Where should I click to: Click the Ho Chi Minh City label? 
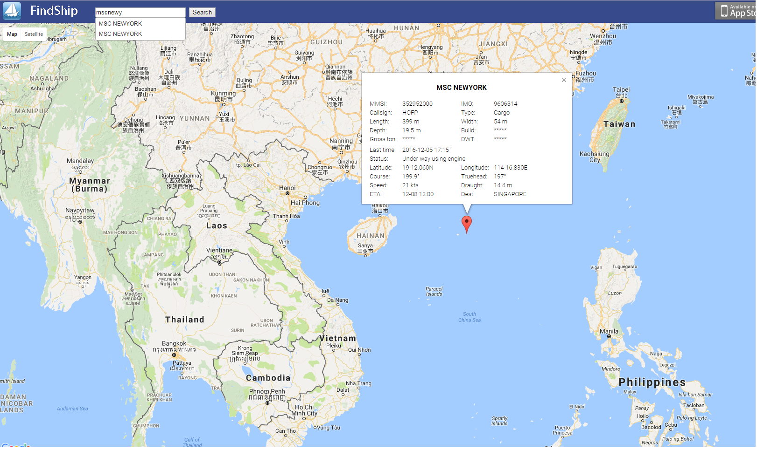pyautogui.click(x=304, y=410)
